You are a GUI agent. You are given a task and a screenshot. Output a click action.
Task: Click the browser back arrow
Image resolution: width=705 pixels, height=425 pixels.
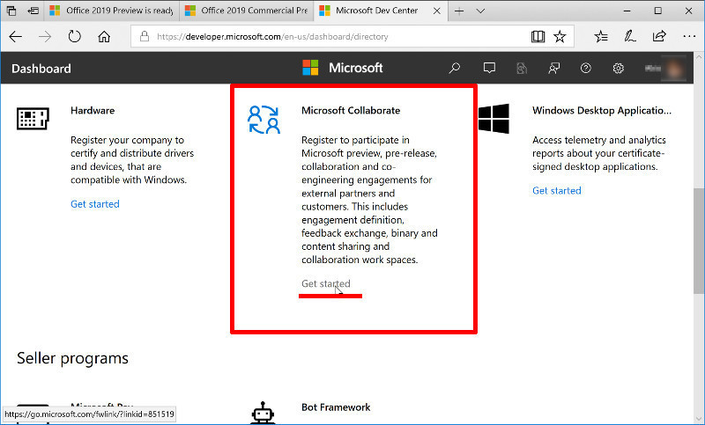click(x=15, y=36)
